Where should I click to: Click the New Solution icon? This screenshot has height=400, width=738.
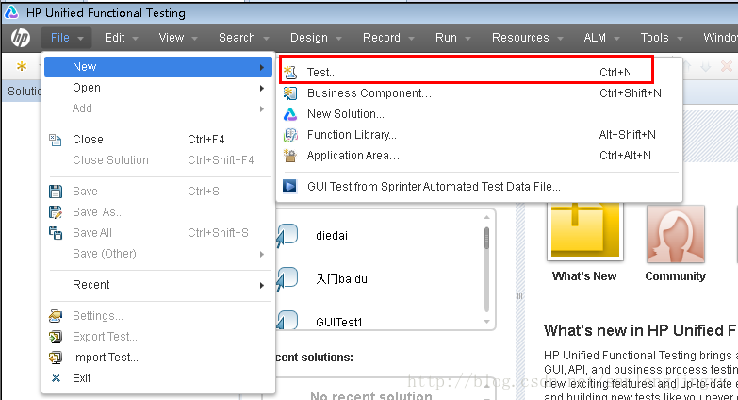[290, 114]
